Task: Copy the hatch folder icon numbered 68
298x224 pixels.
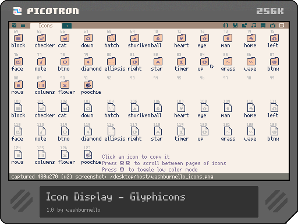Action: tap(111, 38)
